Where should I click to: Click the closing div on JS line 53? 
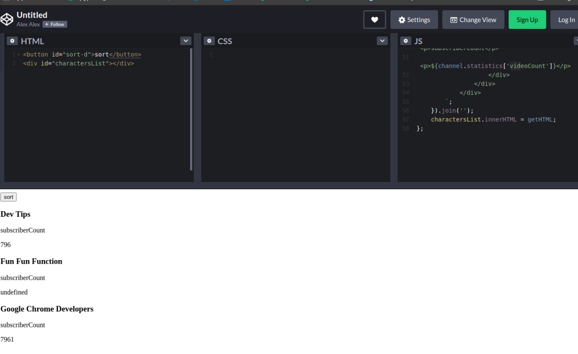[x=485, y=84]
